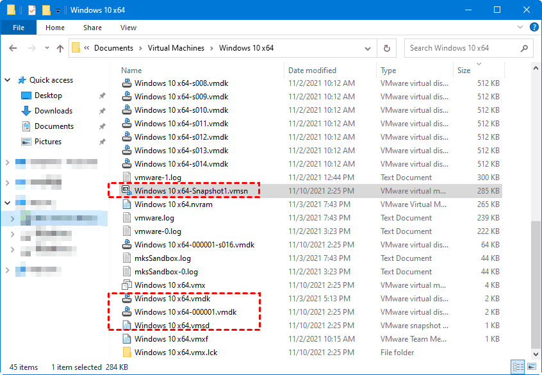Viewport: 542px width, 375px height.
Task: Open Pictures in Quick access
Action: [47, 141]
